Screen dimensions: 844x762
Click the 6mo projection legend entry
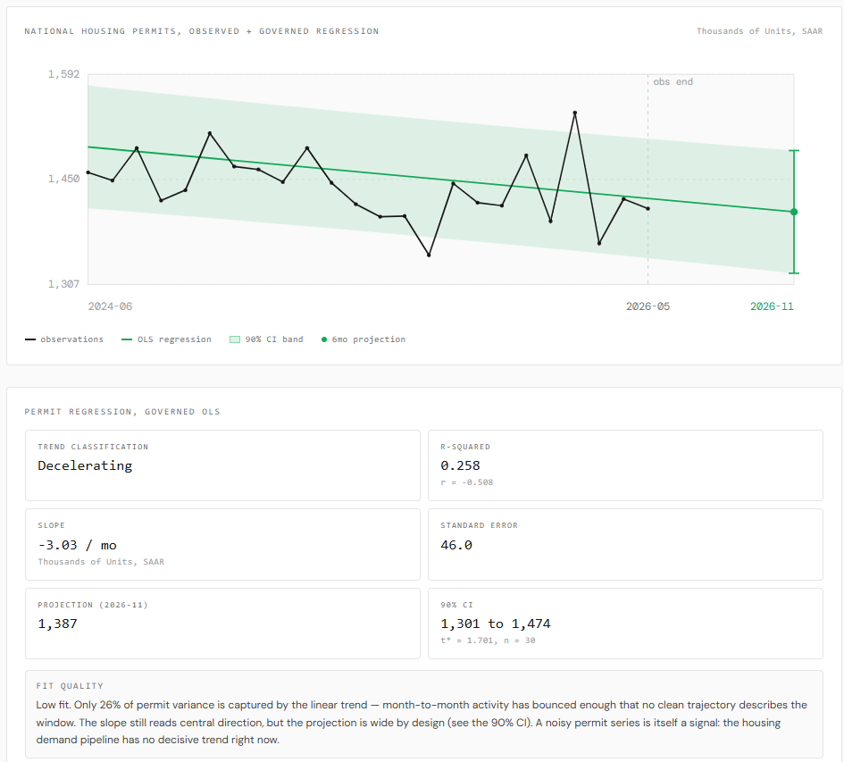click(364, 339)
